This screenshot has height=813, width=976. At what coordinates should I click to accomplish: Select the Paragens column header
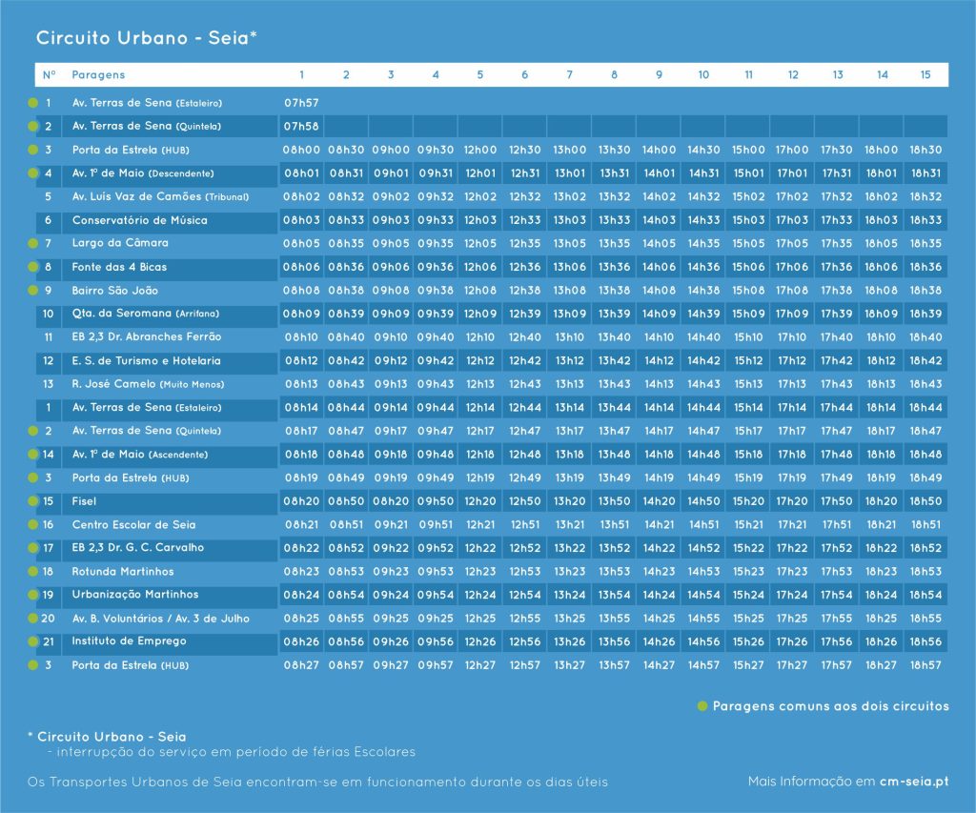[x=98, y=74]
